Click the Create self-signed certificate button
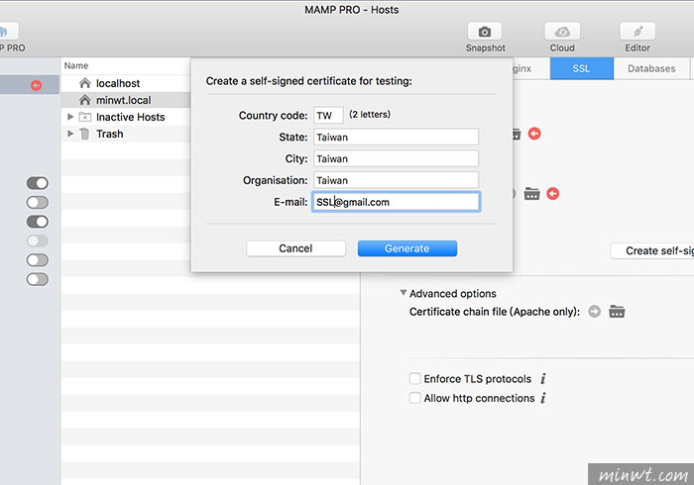The image size is (694, 485). tap(652, 250)
